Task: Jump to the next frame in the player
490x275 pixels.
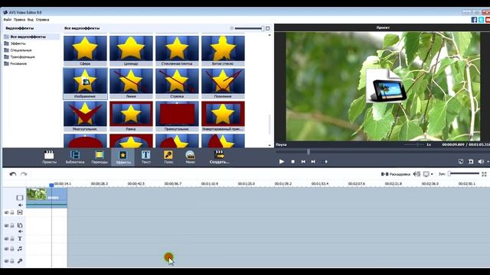Action: 313,161
